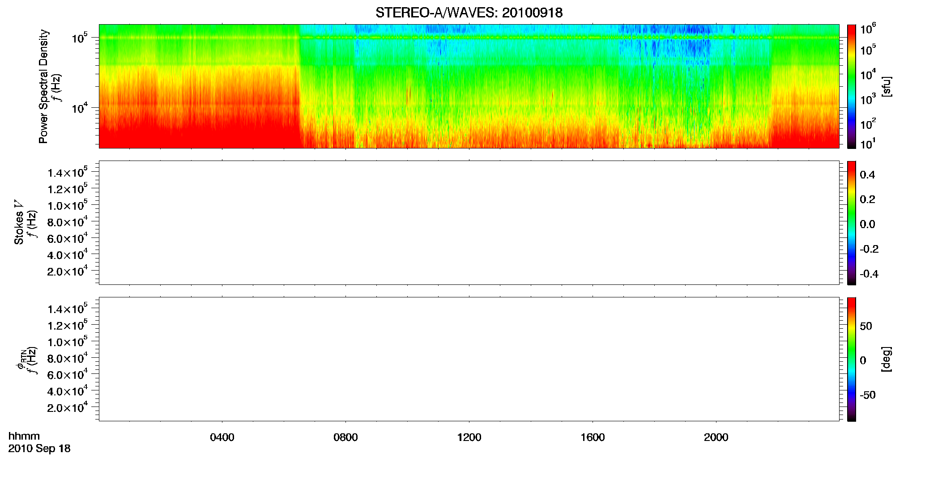The width and height of the screenshot is (938, 483).
Task: Click the "0" value on the degrees color bar
Action: pyautogui.click(x=863, y=360)
